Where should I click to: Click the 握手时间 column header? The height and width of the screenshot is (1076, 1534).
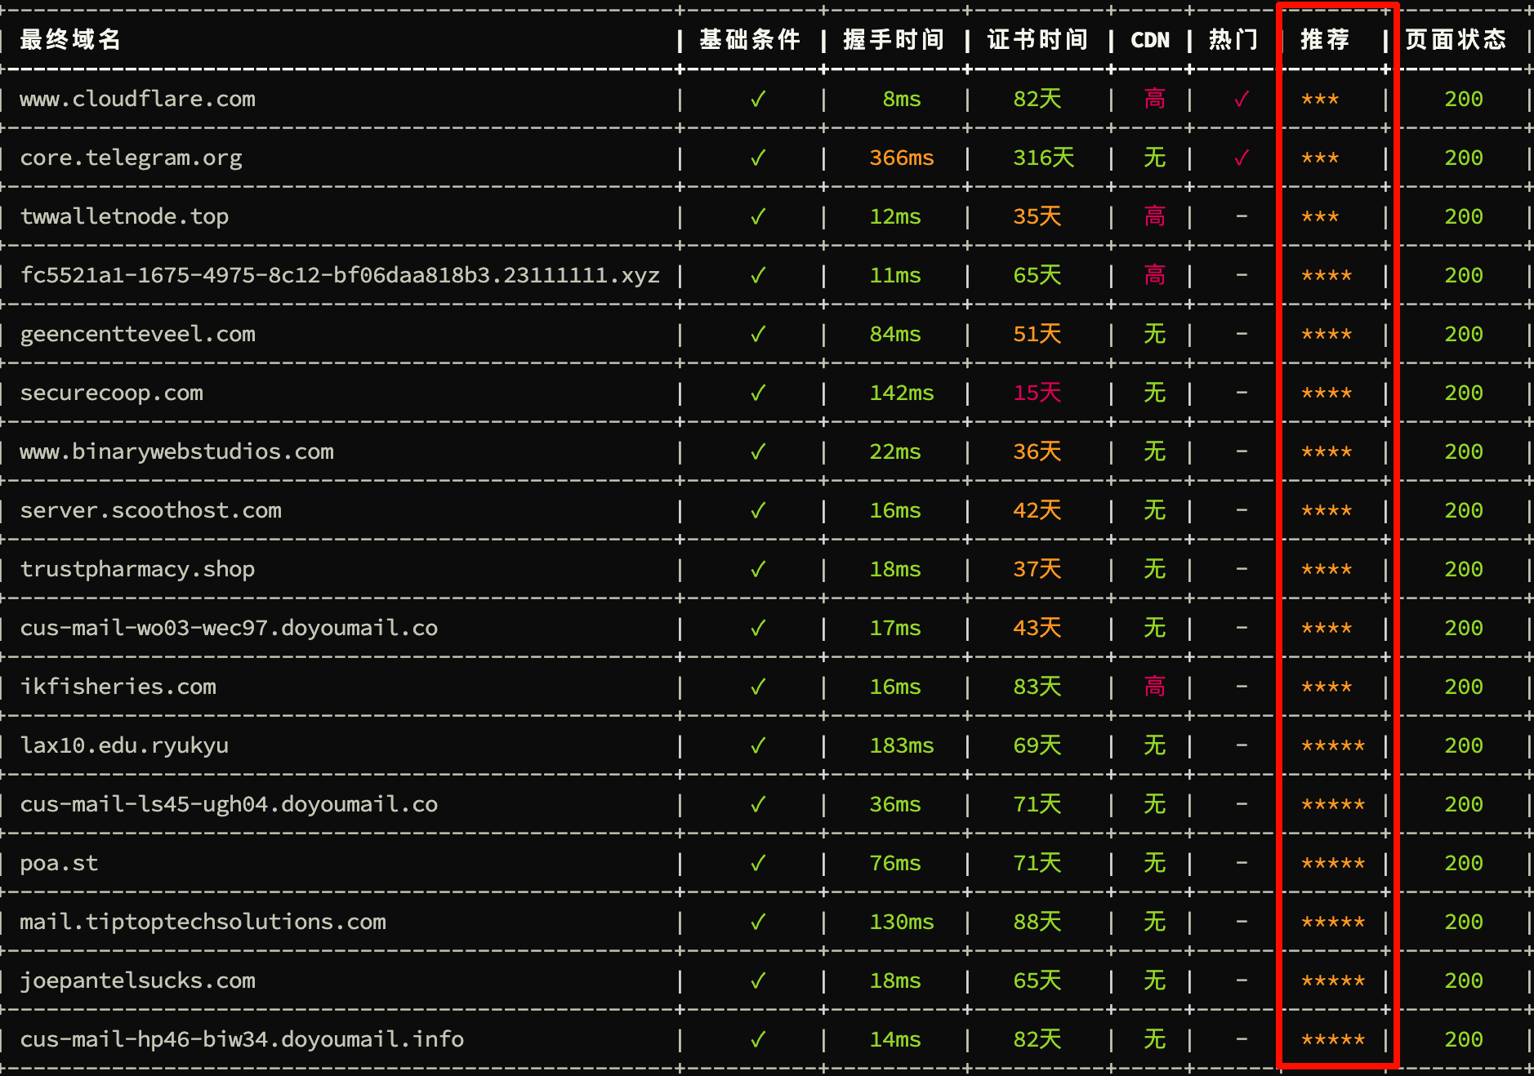click(894, 39)
